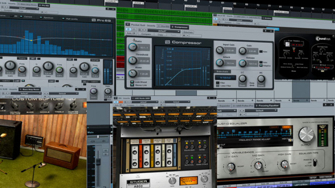Click the amp Middle knob
335x188 pixels.
coord(44,106)
